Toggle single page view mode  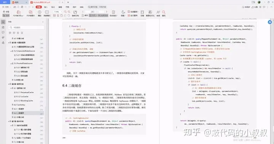click(x=85, y=15)
